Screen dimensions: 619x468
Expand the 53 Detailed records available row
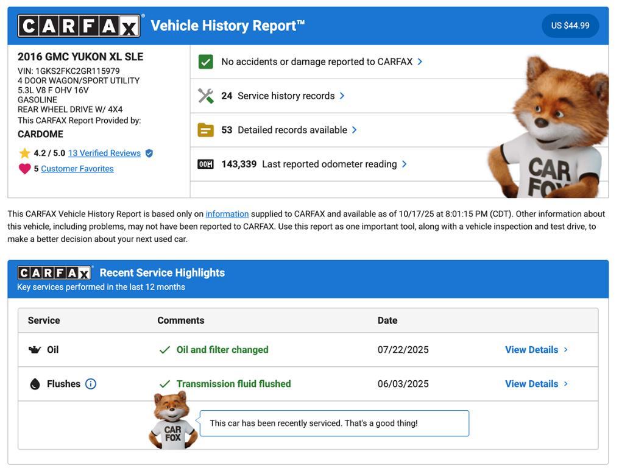(x=292, y=130)
